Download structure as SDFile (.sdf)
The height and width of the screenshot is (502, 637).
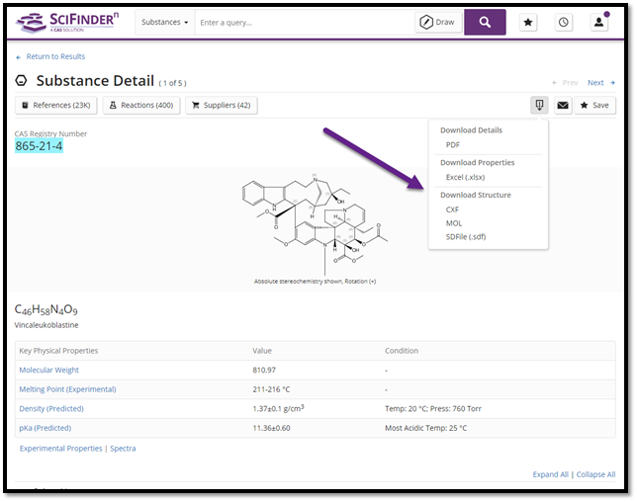pos(466,236)
